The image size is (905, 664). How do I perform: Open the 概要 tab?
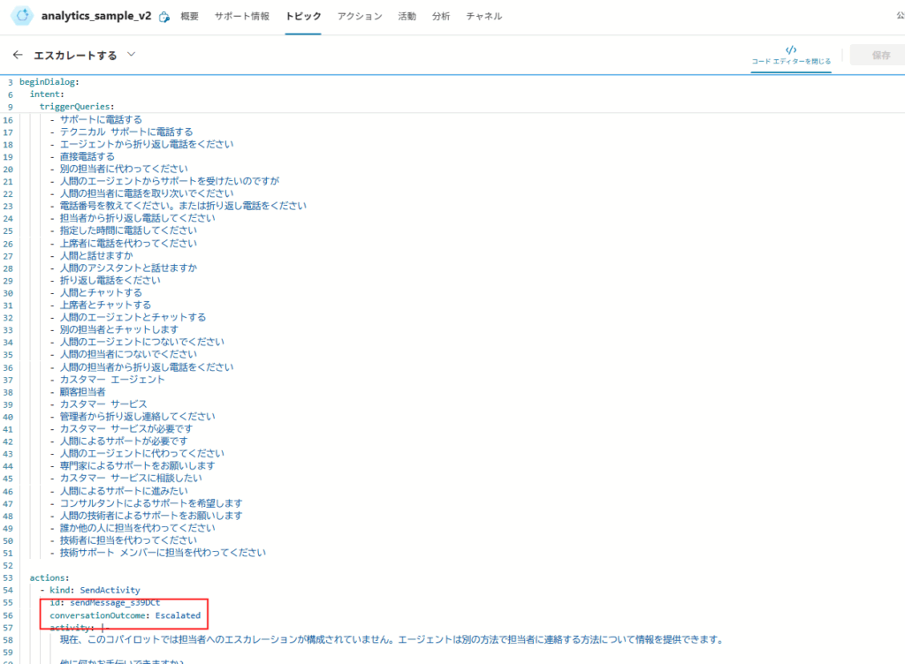pyautogui.click(x=189, y=16)
